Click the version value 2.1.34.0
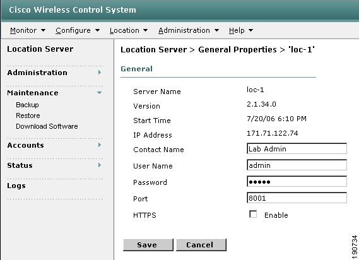Image resolution: width=359 pixels, height=260 pixels. click(261, 104)
